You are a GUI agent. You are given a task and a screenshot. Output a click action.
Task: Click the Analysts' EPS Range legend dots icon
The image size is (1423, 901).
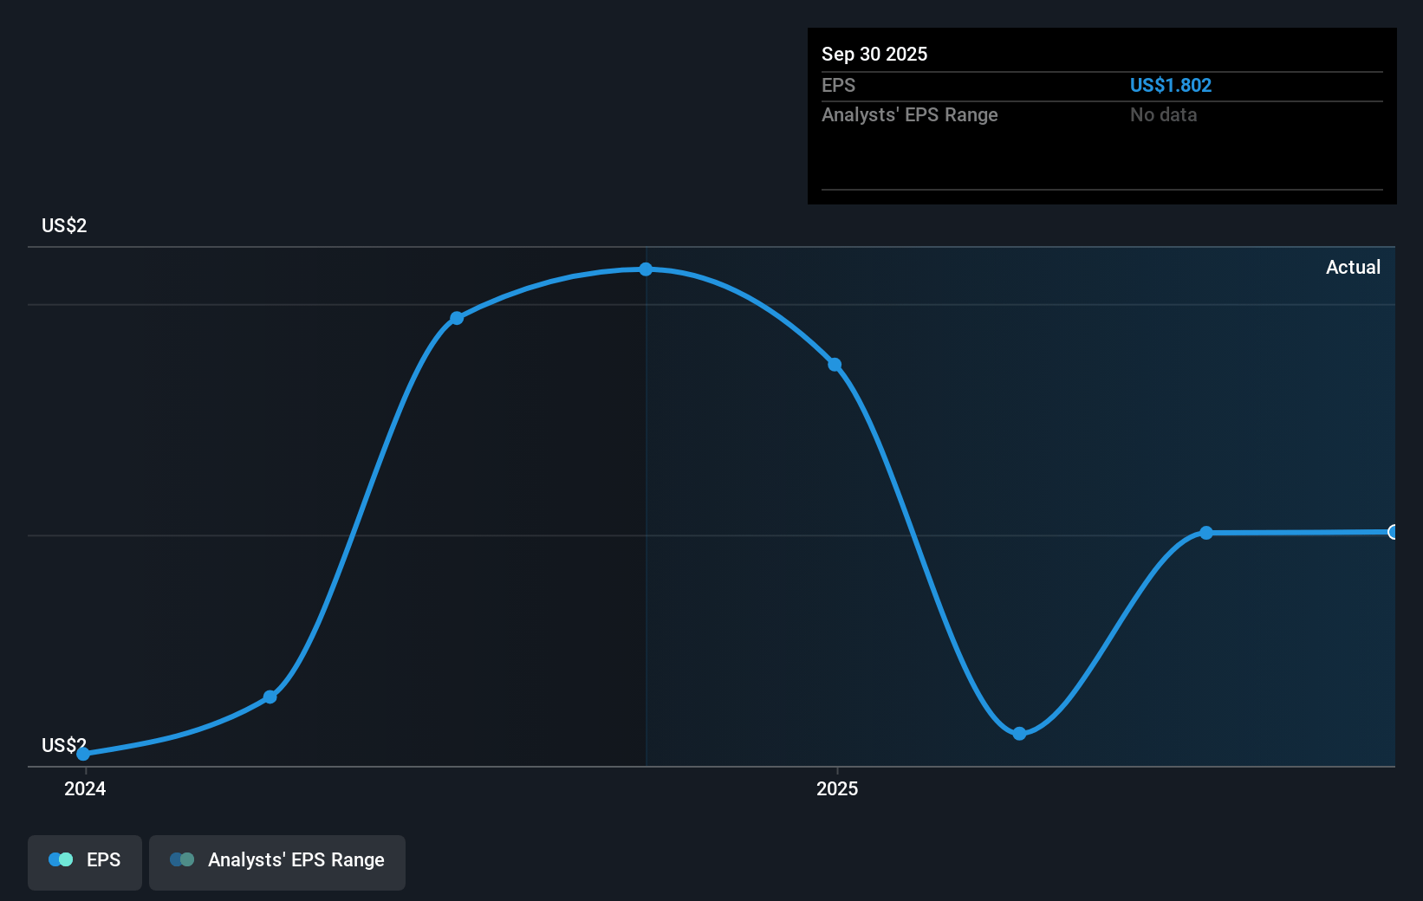tap(182, 859)
